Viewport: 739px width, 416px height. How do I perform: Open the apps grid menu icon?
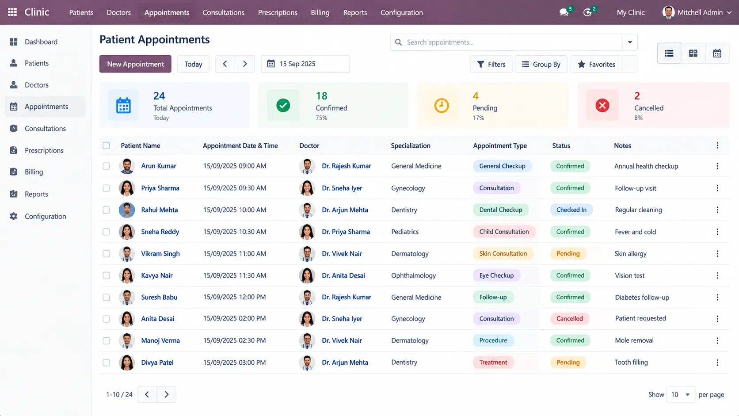coord(12,12)
